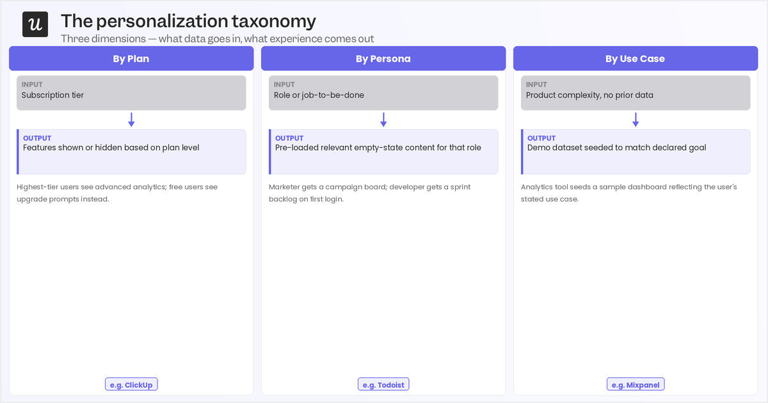This screenshot has width=768, height=403.
Task: Click the Analytics tool seeds description text
Action: (x=629, y=193)
